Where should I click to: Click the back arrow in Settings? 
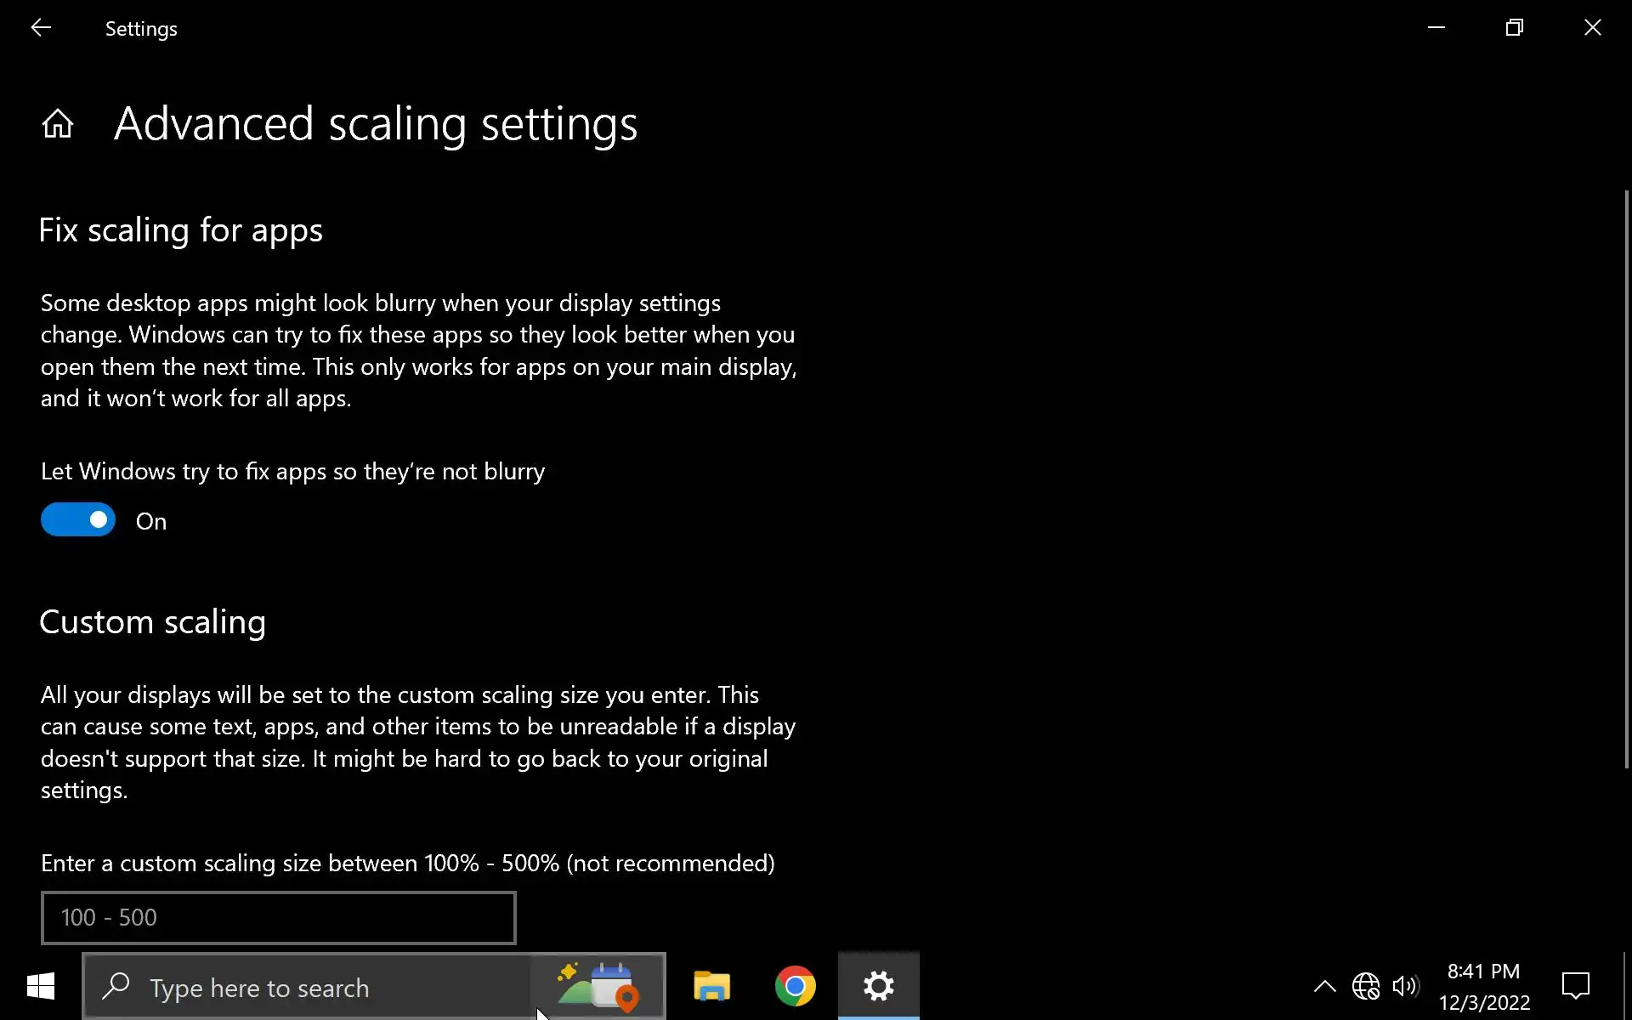40,28
